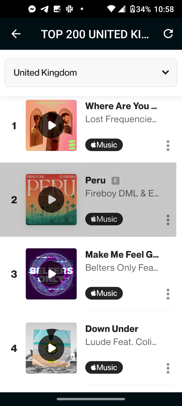Open Down Under in Apple Music
The image size is (182, 406).
pyautogui.click(x=104, y=367)
